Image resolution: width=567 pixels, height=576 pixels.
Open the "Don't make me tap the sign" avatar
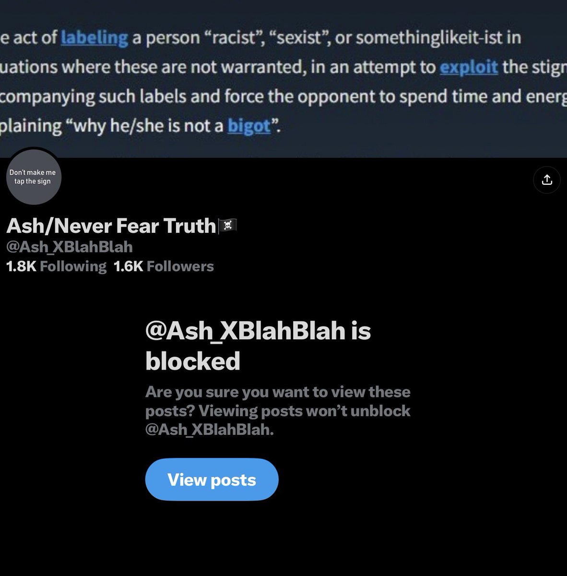click(x=33, y=177)
